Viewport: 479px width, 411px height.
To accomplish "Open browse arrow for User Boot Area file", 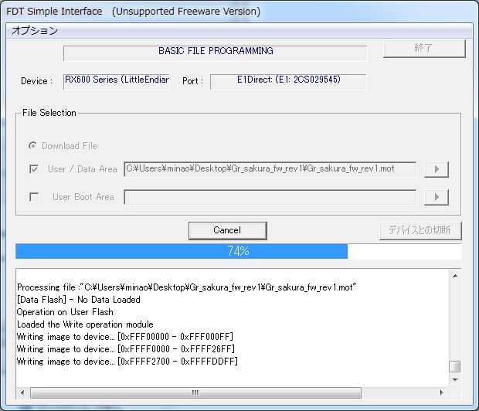I will (437, 197).
